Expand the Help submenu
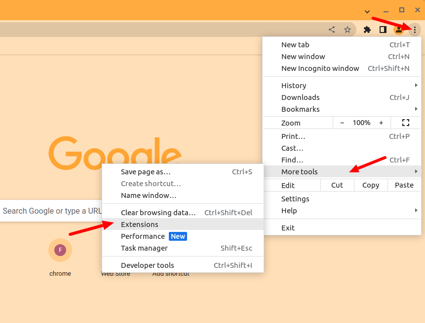Screen dimensions: 425x323 [342, 211]
